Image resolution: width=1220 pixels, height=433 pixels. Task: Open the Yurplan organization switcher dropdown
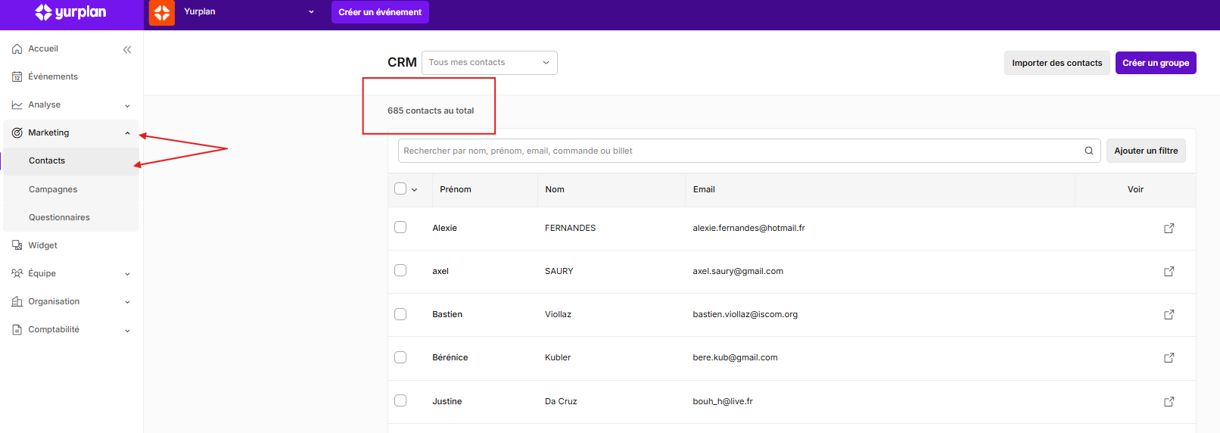click(x=249, y=11)
